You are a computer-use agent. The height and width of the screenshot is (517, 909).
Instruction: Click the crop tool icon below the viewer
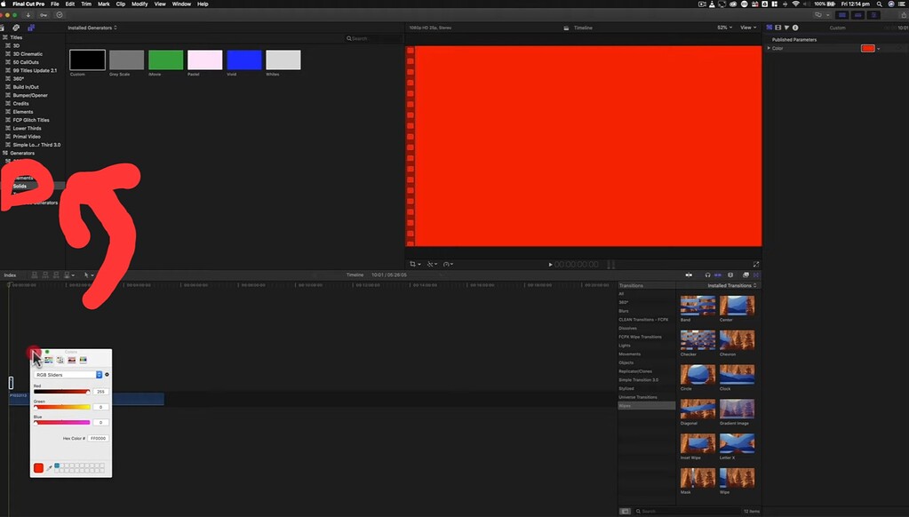pos(412,264)
